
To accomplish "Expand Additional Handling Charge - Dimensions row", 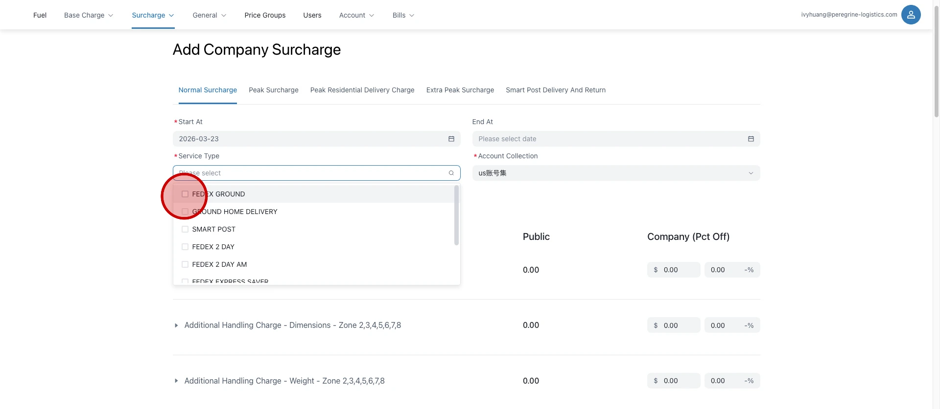I will click(x=176, y=325).
